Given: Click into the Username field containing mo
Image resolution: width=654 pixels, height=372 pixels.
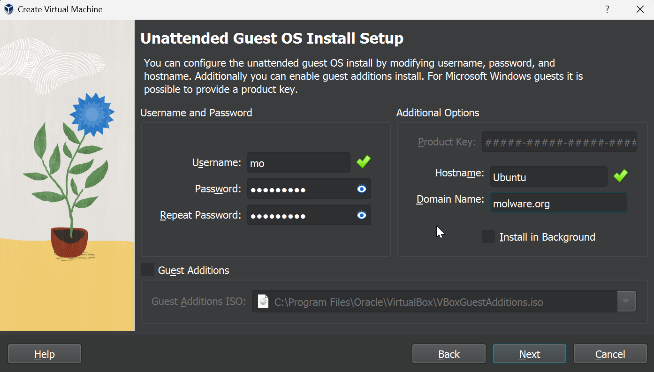Looking at the screenshot, I should [x=298, y=163].
